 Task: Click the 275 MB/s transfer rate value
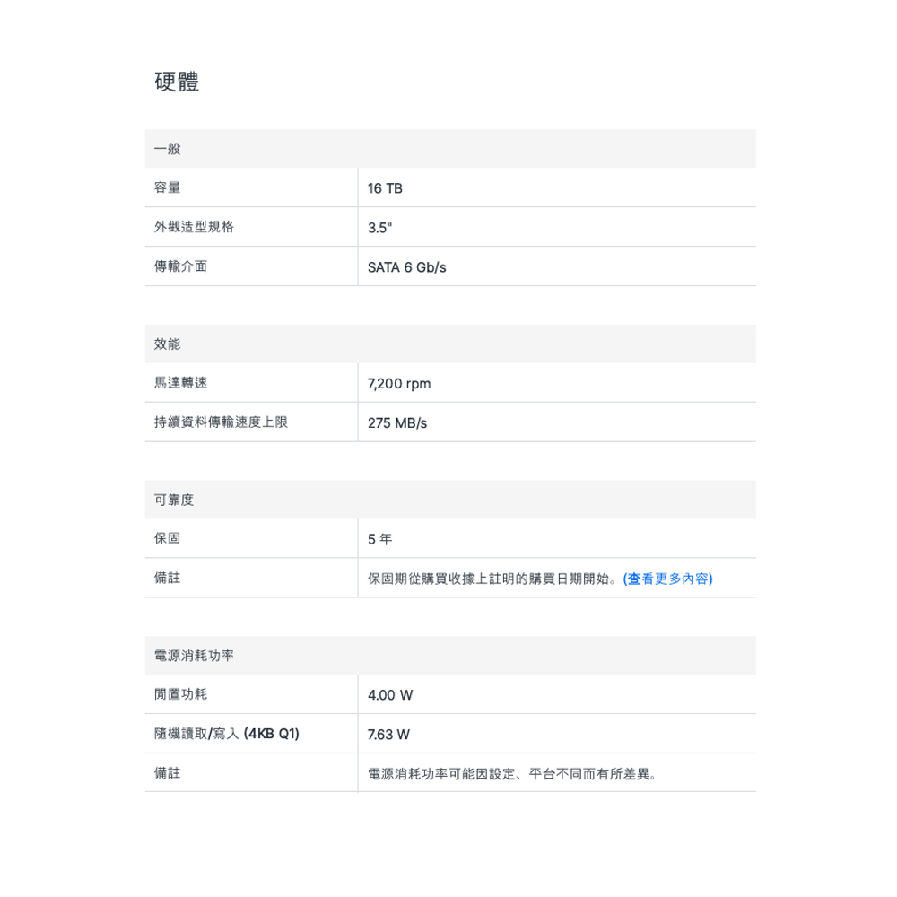tap(397, 423)
